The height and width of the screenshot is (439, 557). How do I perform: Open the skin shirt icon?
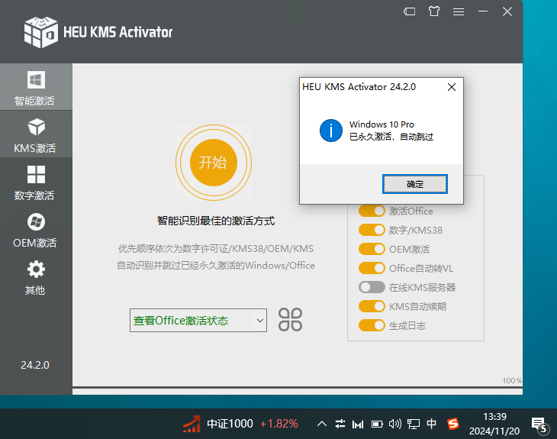click(433, 11)
